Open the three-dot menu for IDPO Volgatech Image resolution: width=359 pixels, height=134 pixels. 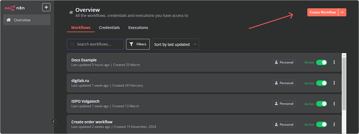pyautogui.click(x=334, y=104)
